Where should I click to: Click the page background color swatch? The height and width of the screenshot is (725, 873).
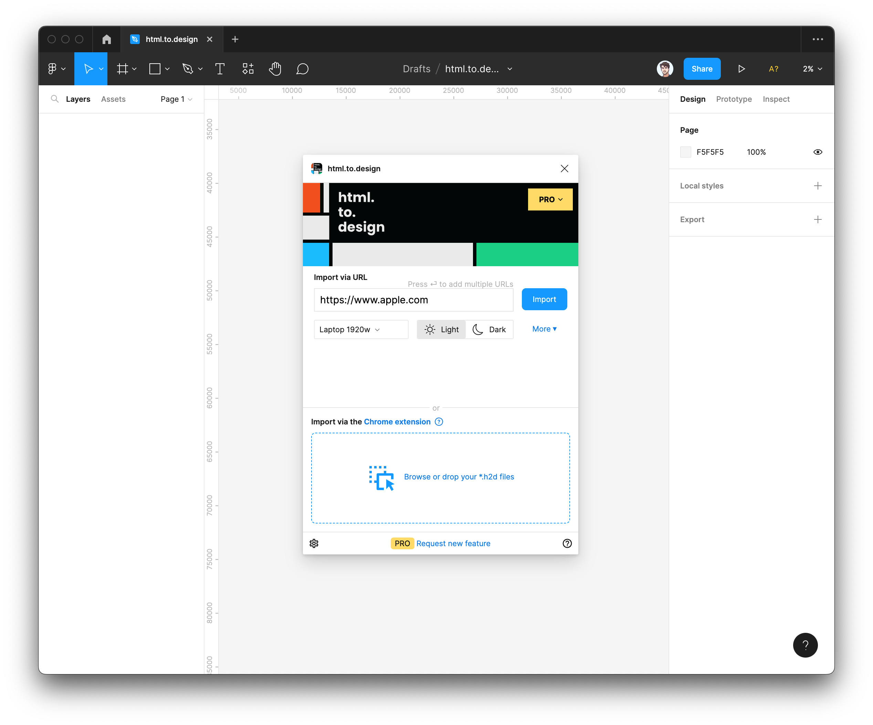pyautogui.click(x=686, y=151)
